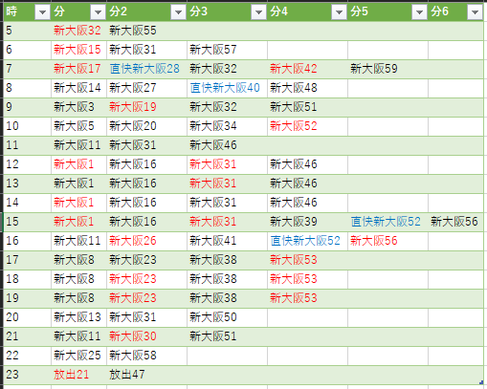Click cell 新大阪13 in row 20
The height and width of the screenshot is (389, 487).
pos(77,317)
